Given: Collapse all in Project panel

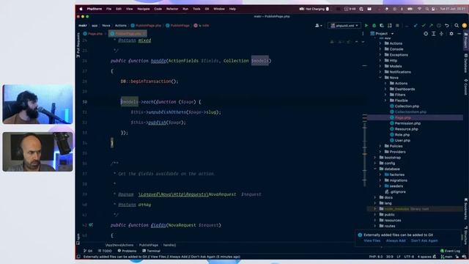Looking at the screenshot, I should [441, 34].
